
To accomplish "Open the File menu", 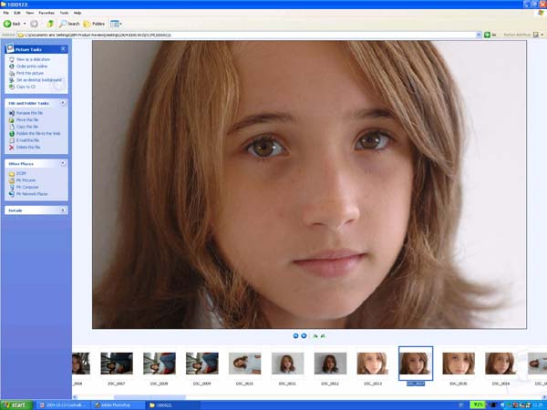I will pos(6,13).
